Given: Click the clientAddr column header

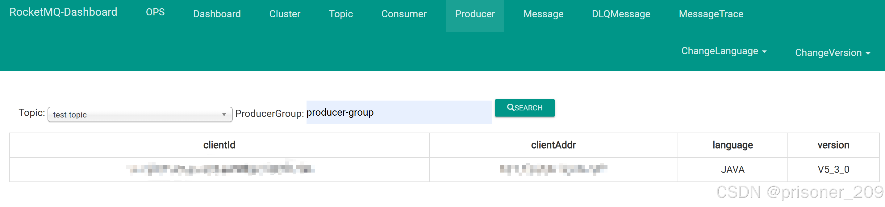Looking at the screenshot, I should 553,145.
